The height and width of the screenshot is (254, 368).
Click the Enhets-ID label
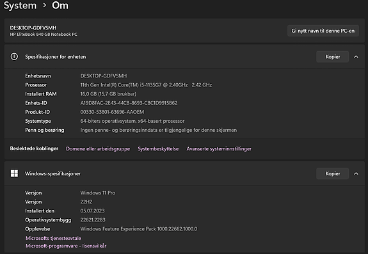(36, 103)
